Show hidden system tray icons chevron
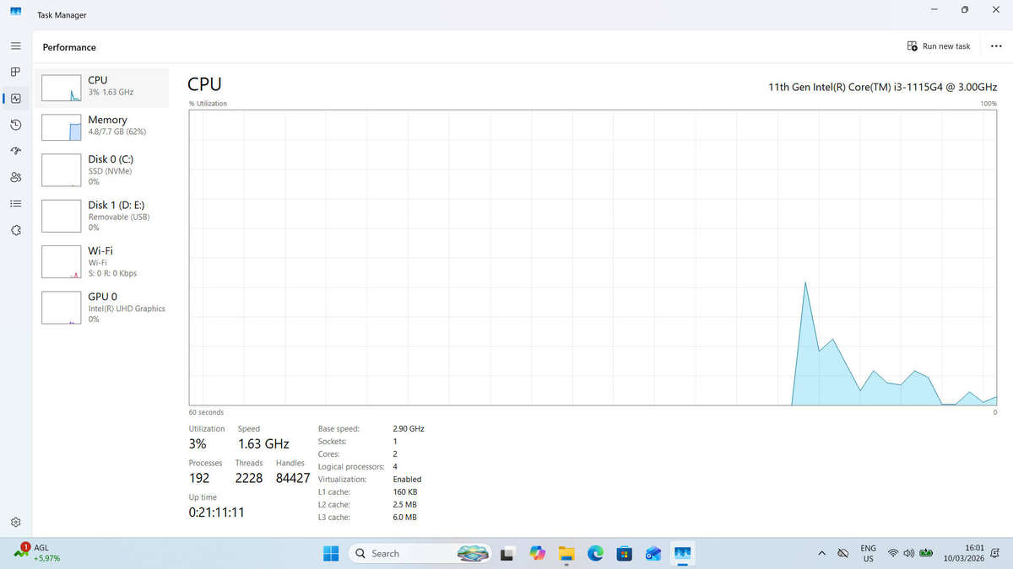This screenshot has height=569, width=1013. click(821, 554)
